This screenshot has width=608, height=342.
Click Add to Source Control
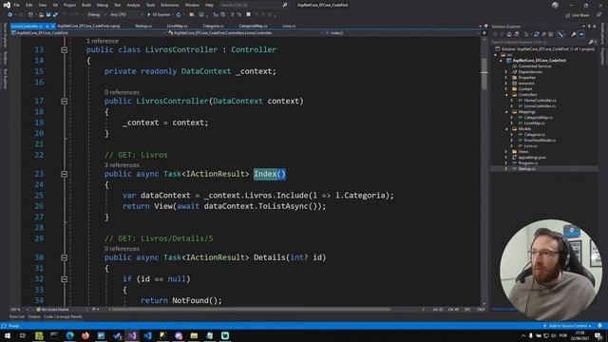(x=568, y=326)
